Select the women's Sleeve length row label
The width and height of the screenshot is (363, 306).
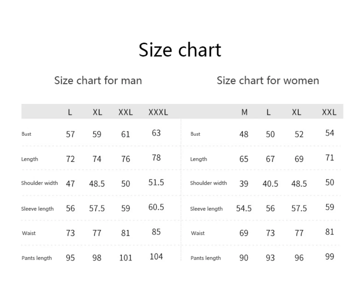(x=206, y=209)
